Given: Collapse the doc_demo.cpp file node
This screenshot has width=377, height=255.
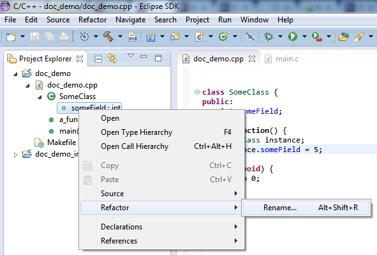Looking at the screenshot, I should [x=27, y=86].
